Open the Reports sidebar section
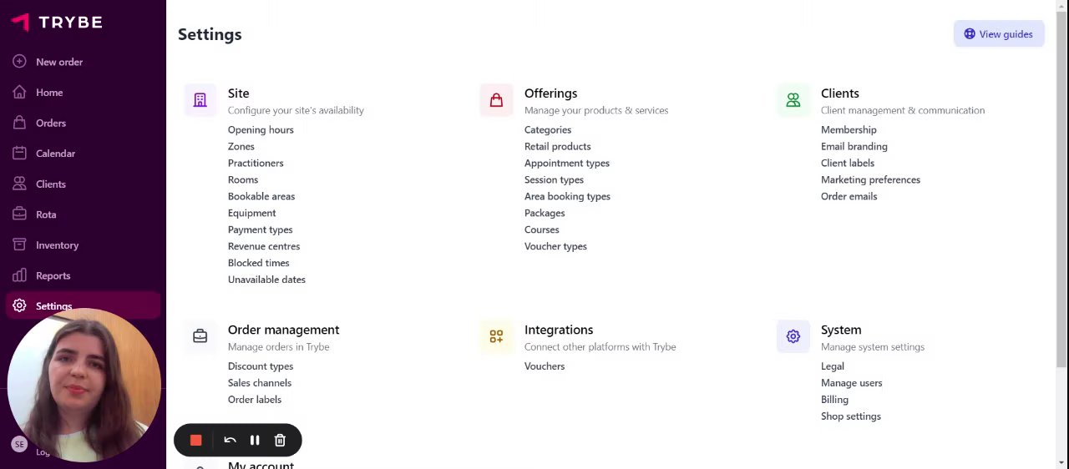Image resolution: width=1069 pixels, height=469 pixels. (x=53, y=275)
